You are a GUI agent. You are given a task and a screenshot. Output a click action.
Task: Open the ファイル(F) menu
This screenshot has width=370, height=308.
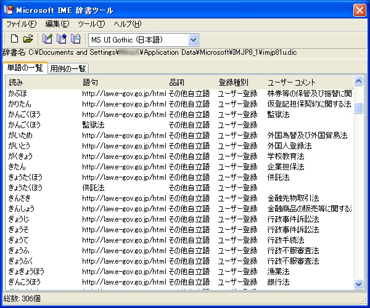coord(21,24)
